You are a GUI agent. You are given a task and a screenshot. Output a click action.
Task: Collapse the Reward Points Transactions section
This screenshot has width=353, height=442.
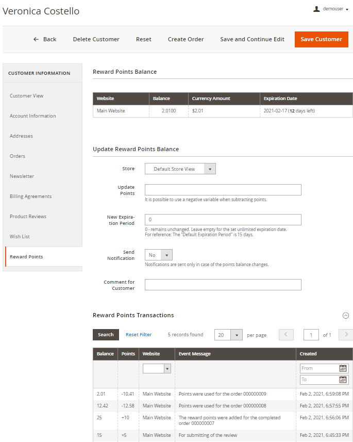(346, 316)
